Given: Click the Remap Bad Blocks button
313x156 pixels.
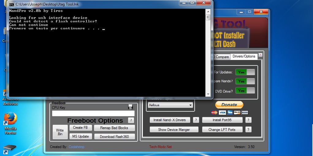Looking at the screenshot, I should click(114, 128).
